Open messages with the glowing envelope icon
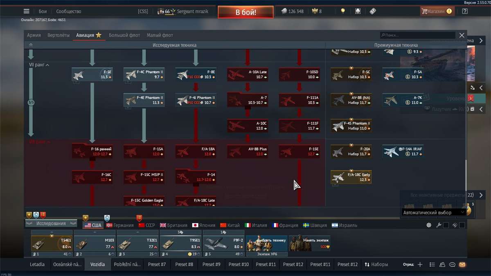This screenshot has height=276, width=491. [462, 264]
